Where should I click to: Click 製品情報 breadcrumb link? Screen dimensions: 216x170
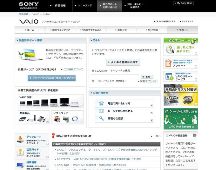pos(24,14)
